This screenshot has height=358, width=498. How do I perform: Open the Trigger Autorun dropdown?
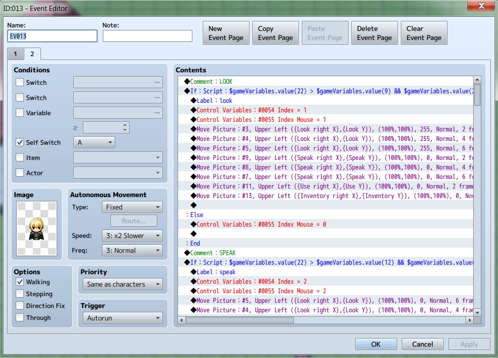(122, 318)
